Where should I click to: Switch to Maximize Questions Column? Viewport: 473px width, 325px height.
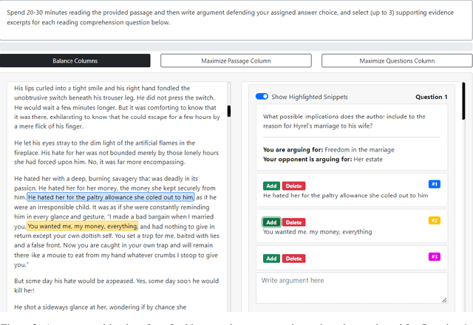[397, 61]
